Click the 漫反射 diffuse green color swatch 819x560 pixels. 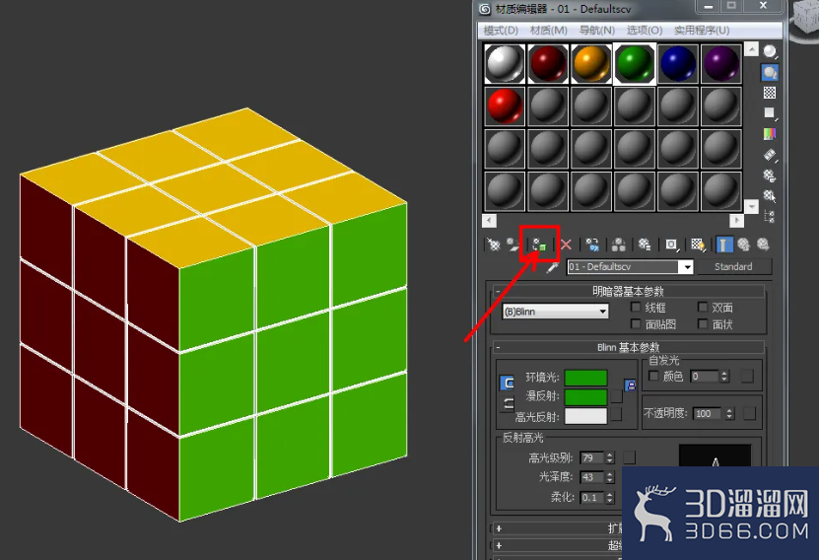pyautogui.click(x=586, y=396)
